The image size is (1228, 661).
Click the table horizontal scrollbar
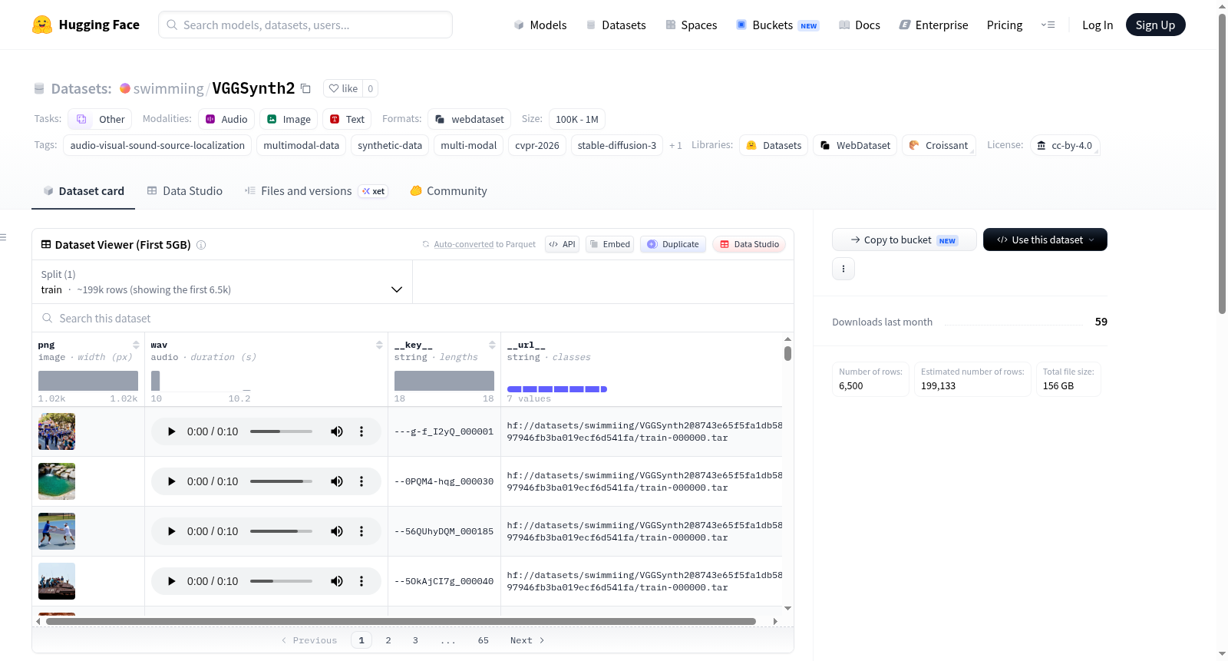coord(401,621)
